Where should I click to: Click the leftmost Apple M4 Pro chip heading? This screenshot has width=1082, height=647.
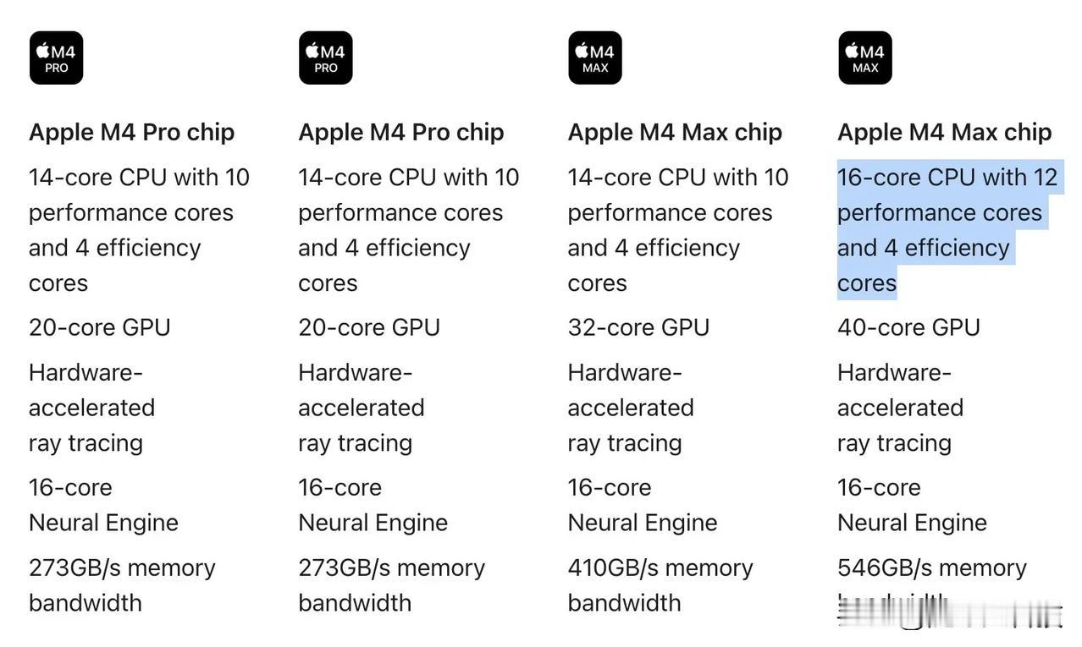pyautogui.click(x=131, y=132)
